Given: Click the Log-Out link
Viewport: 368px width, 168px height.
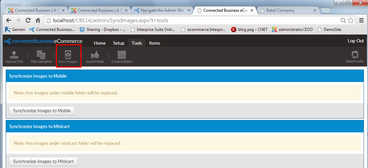Looking at the screenshot, I should pyautogui.click(x=356, y=41).
